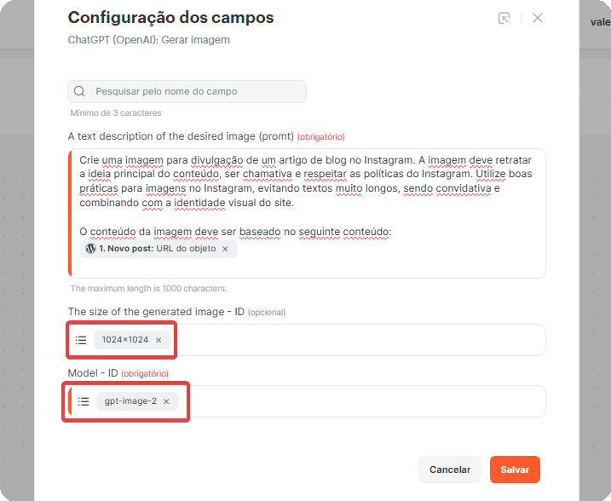The height and width of the screenshot is (501, 611).
Task: Click the Cancelar button
Action: (450, 469)
